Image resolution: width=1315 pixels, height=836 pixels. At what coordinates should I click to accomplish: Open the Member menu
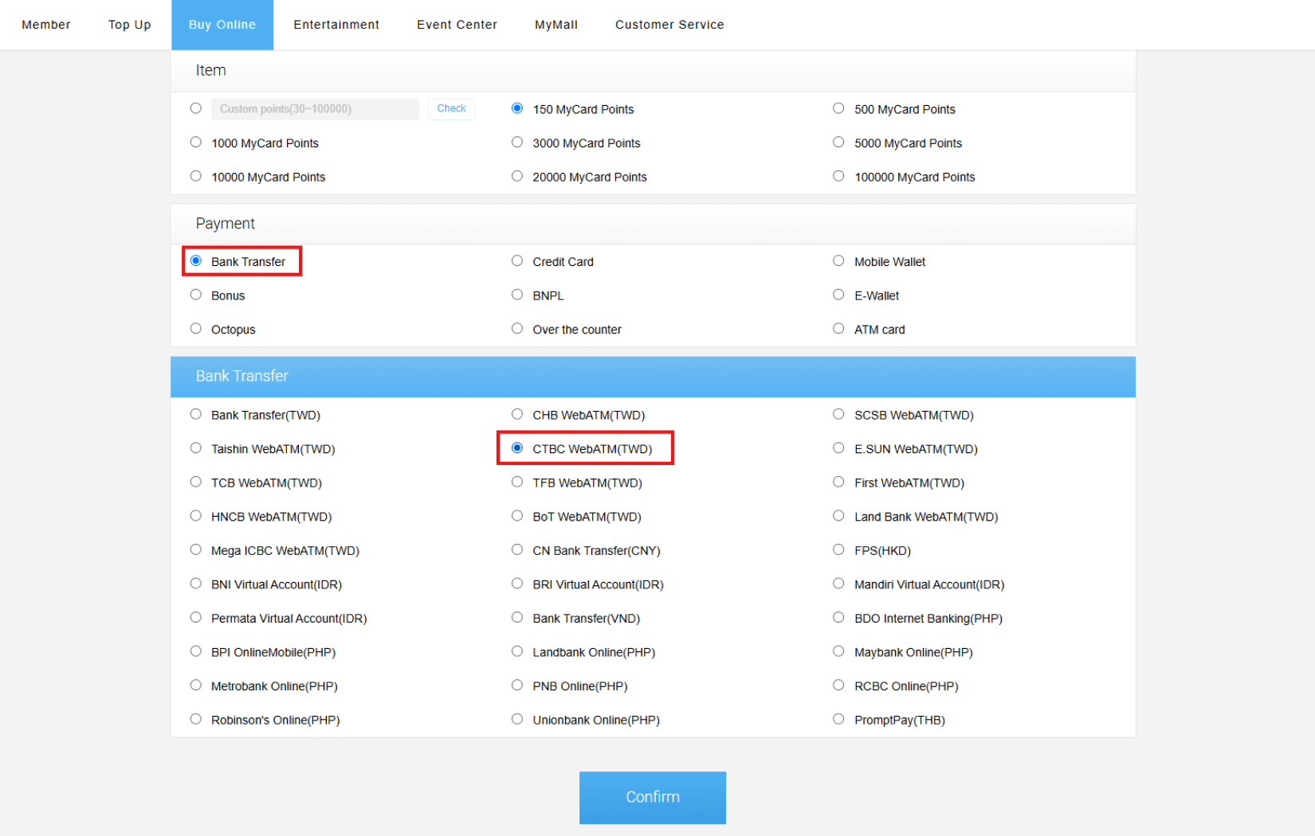[x=46, y=25]
